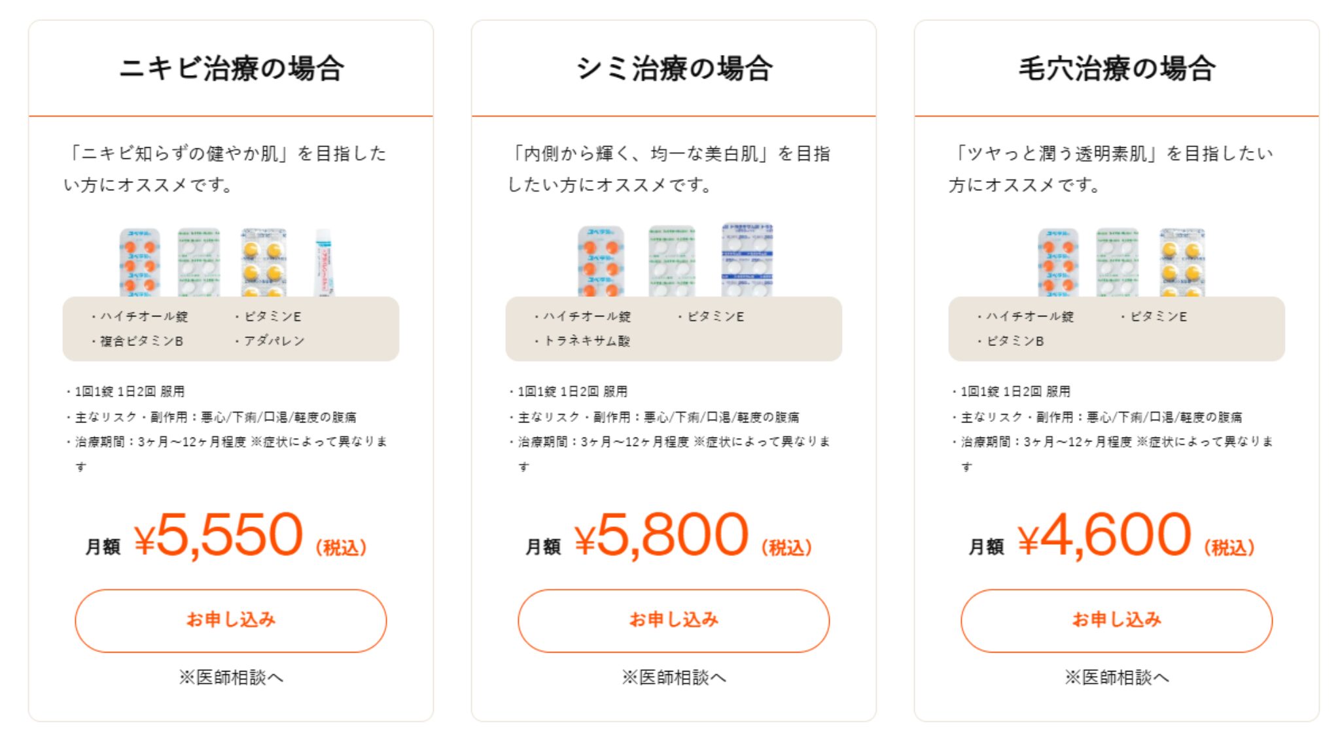Image resolution: width=1340 pixels, height=754 pixels.
Task: Click the お申し込み button in the シミ治療 card
Action: tap(673, 620)
